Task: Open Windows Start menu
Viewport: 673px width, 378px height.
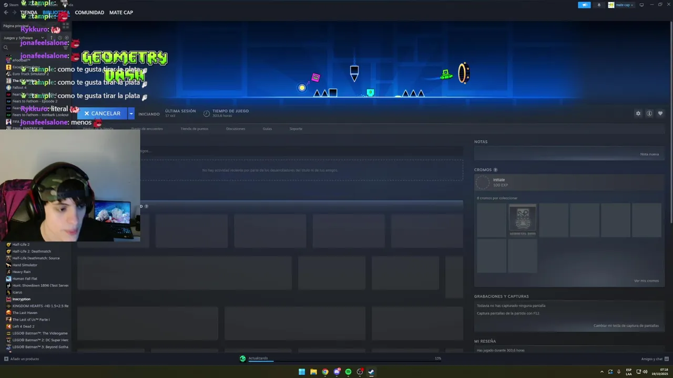Action: point(302,372)
